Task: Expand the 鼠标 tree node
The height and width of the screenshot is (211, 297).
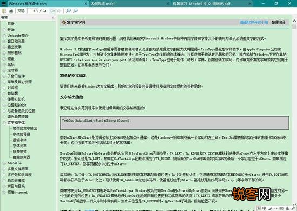Action: click(x=4, y=64)
